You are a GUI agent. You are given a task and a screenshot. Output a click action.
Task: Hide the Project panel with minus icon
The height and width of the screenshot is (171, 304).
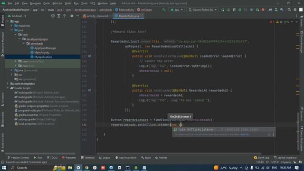click(77, 16)
